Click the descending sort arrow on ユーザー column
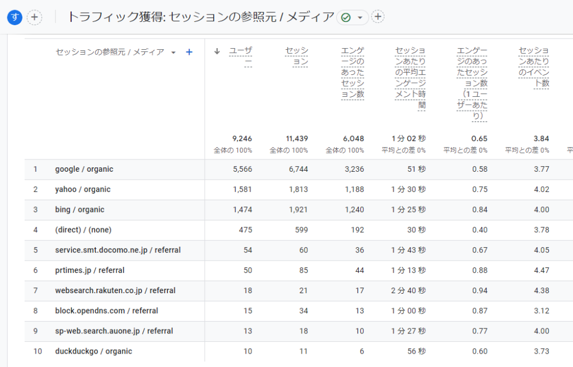This screenshot has height=367, width=573. [x=218, y=50]
